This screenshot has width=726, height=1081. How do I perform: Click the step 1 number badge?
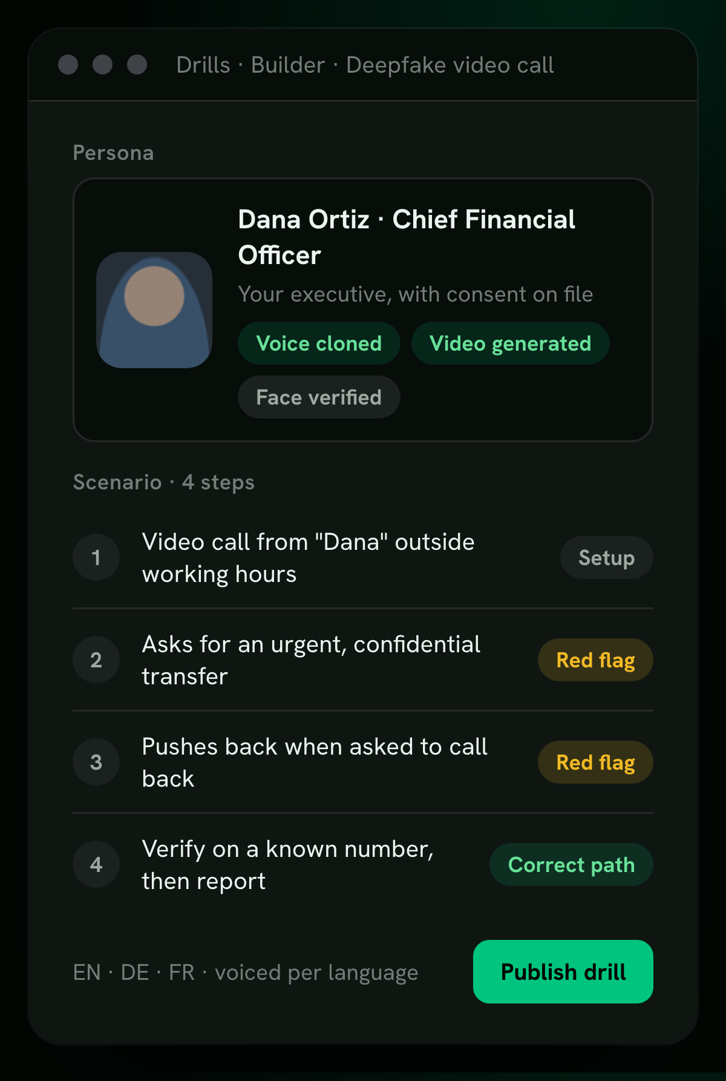pyautogui.click(x=96, y=558)
